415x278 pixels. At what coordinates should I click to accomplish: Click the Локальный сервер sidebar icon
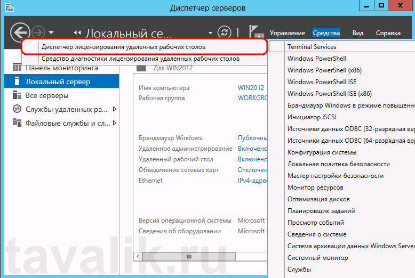tap(16, 81)
